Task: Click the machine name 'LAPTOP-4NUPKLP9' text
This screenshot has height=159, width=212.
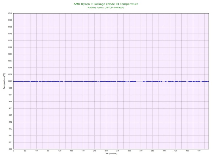Action: click(114, 8)
